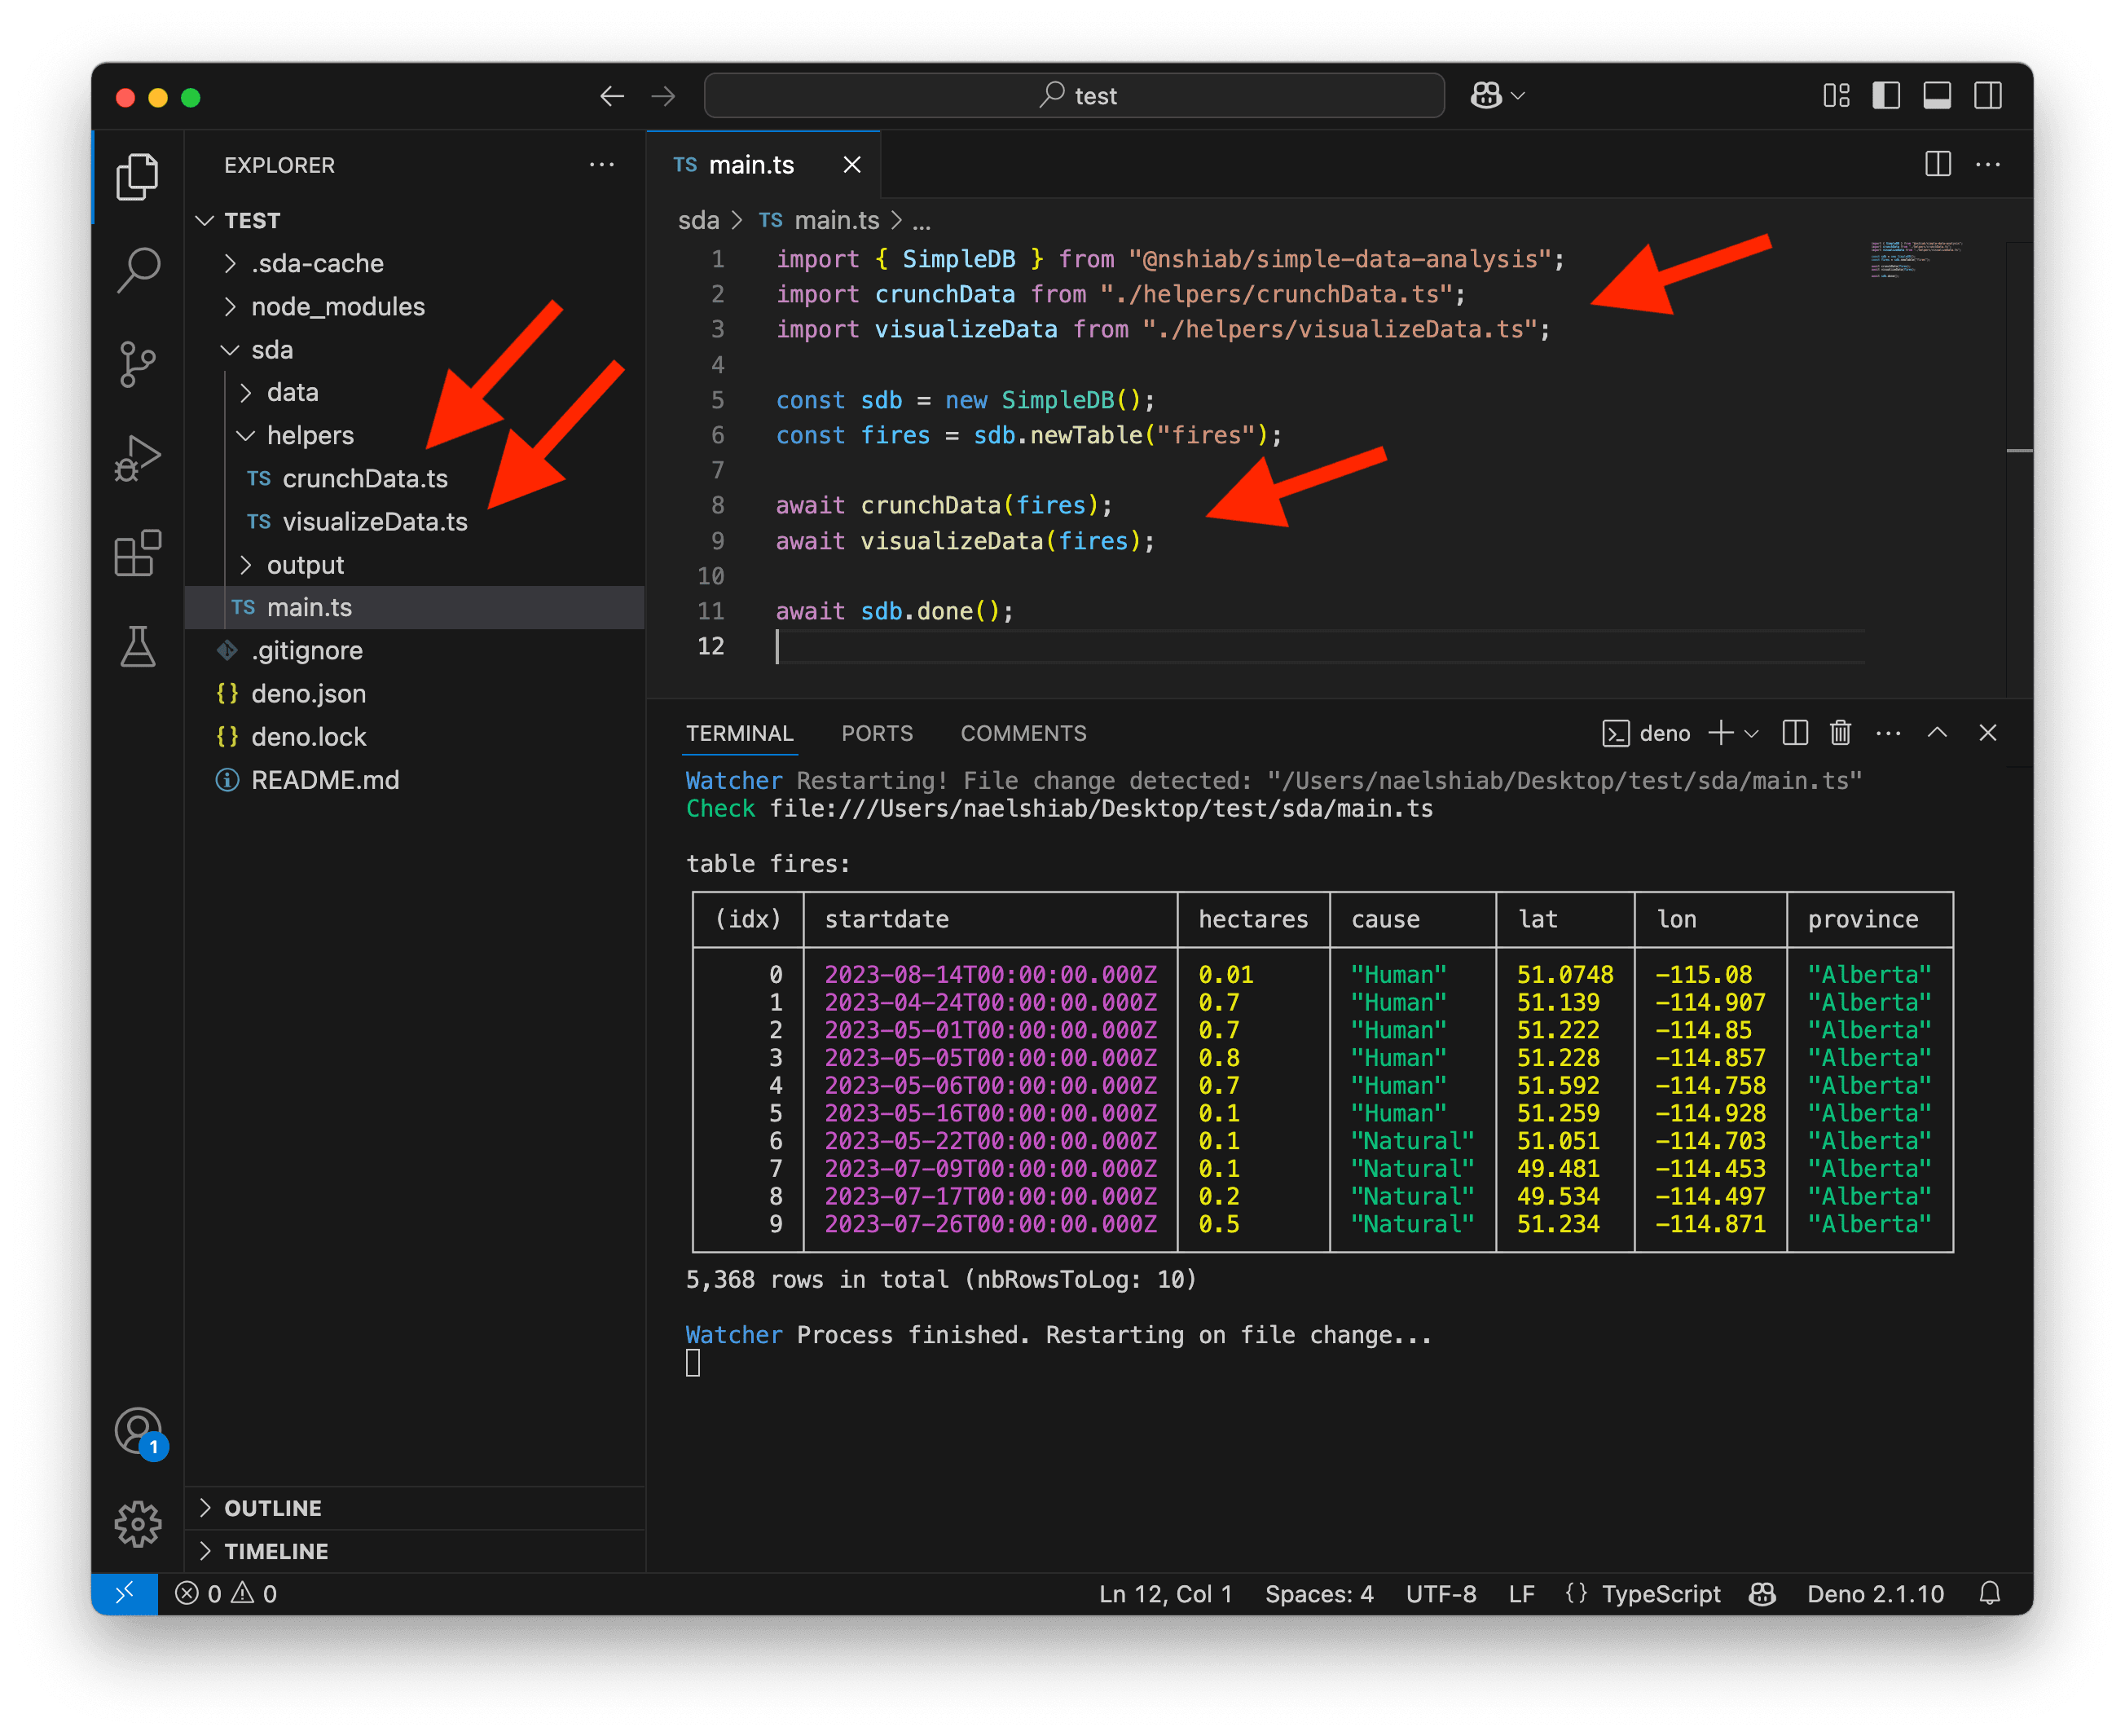The image size is (2125, 1736).
Task: Change encoding via UTF-8 status item
Action: coord(1441,1593)
